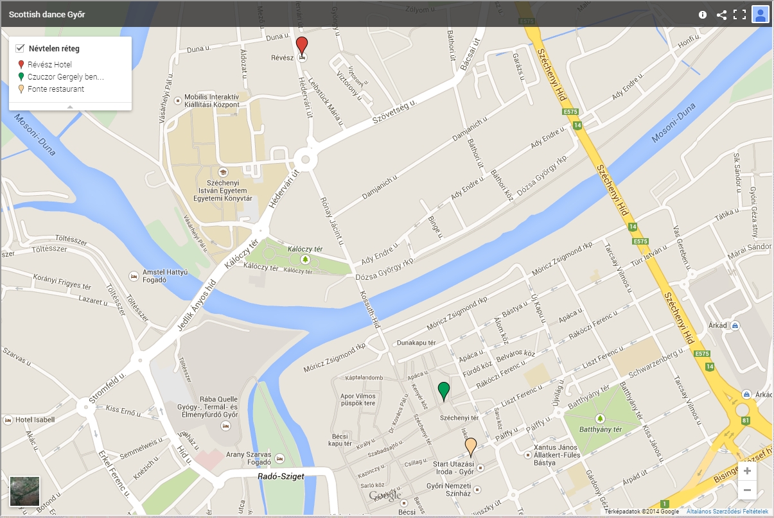
Task: Uncheck the Névtelen réteg layer
Action: (20, 48)
